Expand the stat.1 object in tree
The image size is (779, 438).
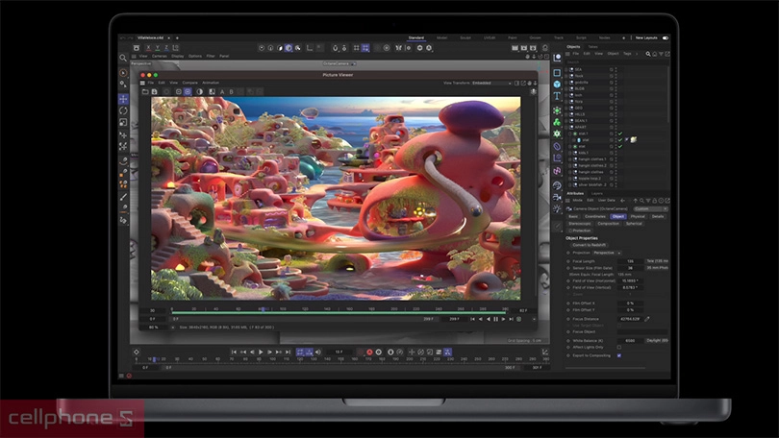[570, 134]
